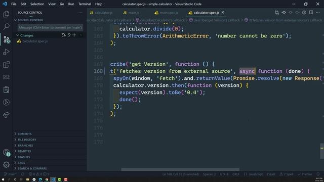
Task: Click Spaces: 2 indentation in status bar
Action: (x=209, y=174)
